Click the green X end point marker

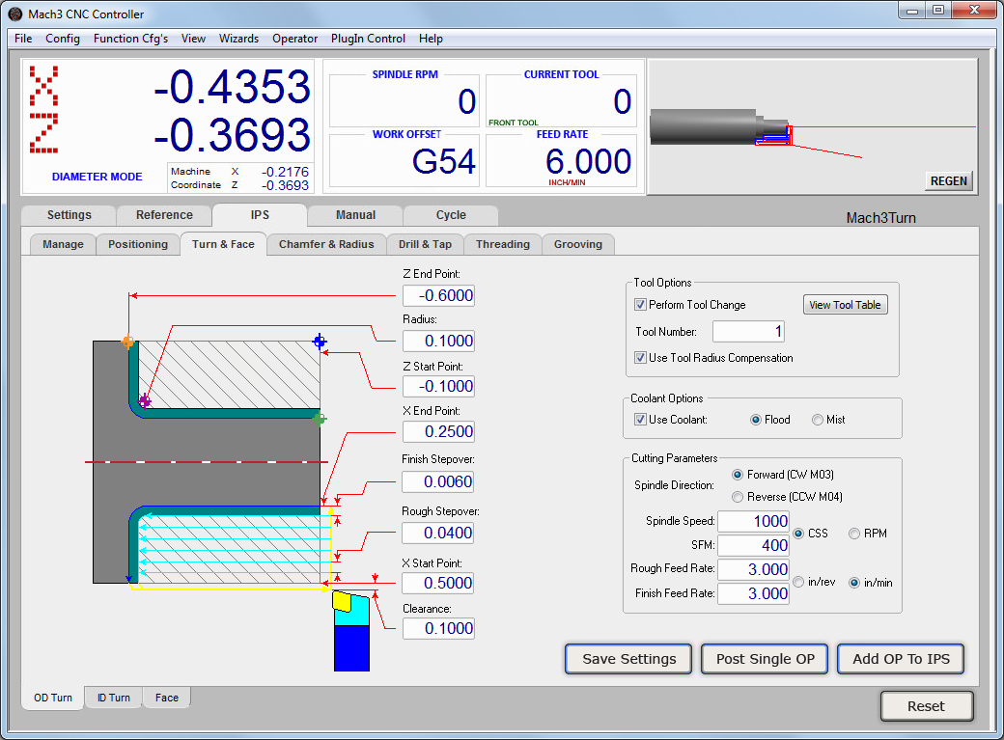[320, 419]
